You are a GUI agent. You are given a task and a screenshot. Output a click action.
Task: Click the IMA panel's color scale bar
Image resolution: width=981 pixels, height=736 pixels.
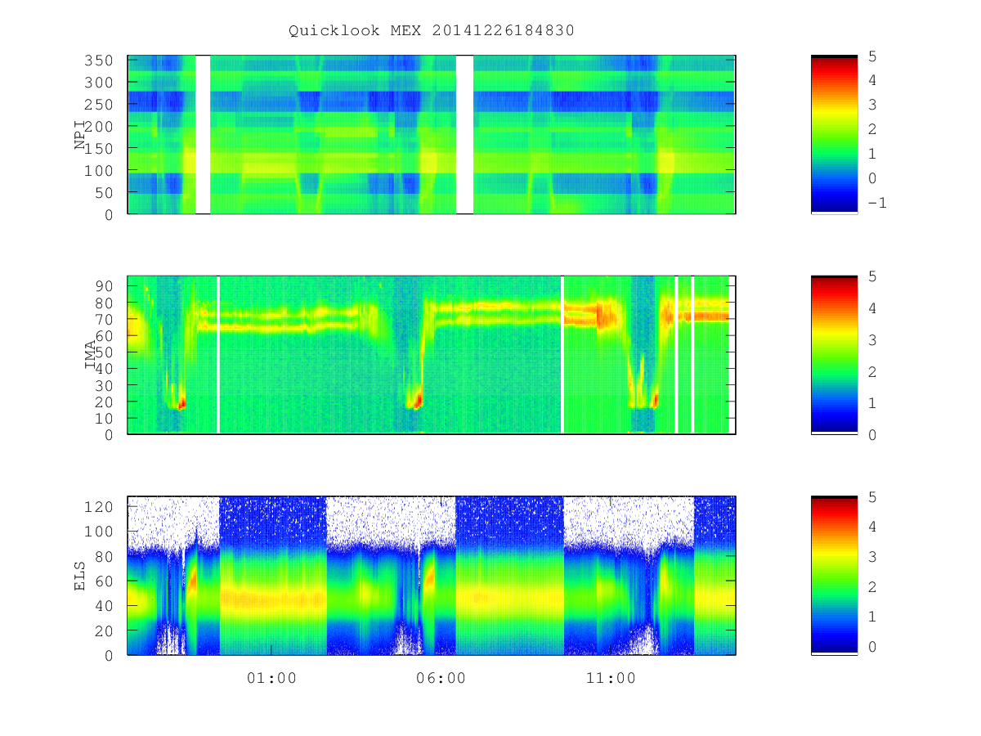tap(834, 354)
